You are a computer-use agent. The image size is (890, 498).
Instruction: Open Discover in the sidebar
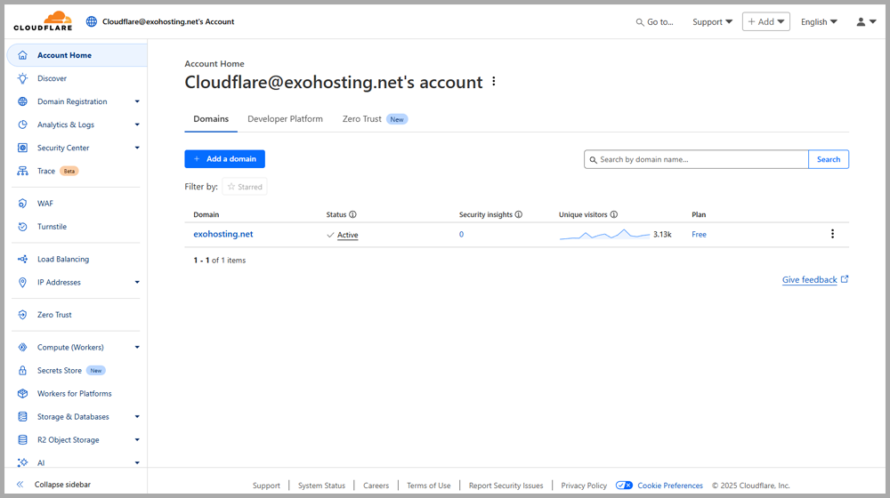pos(53,78)
